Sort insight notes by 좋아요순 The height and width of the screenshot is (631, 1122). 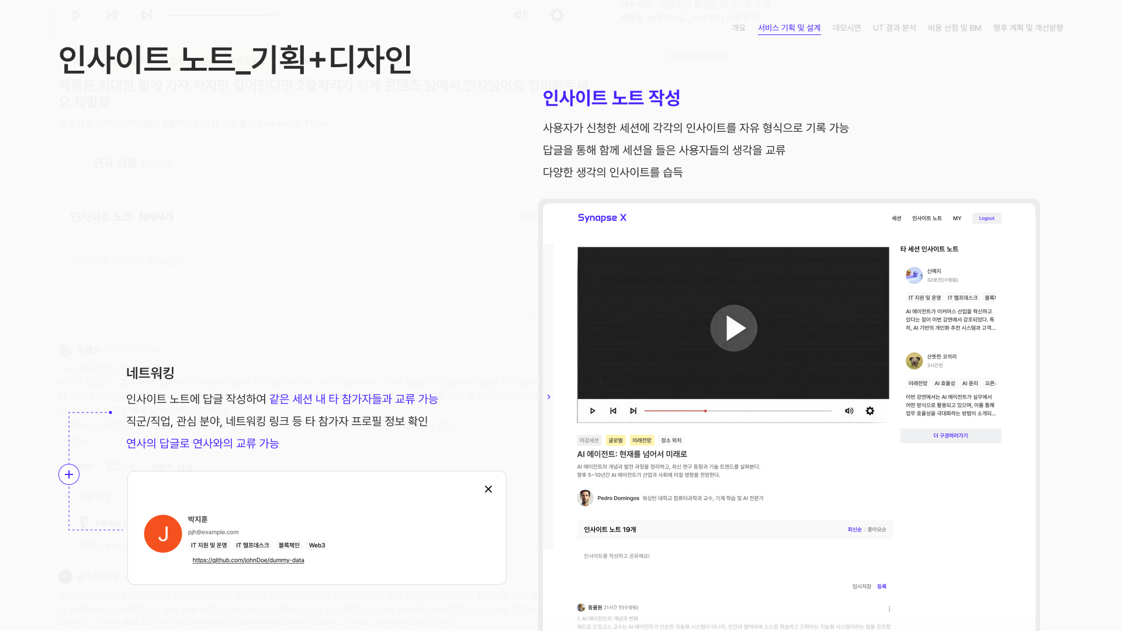pos(877,530)
